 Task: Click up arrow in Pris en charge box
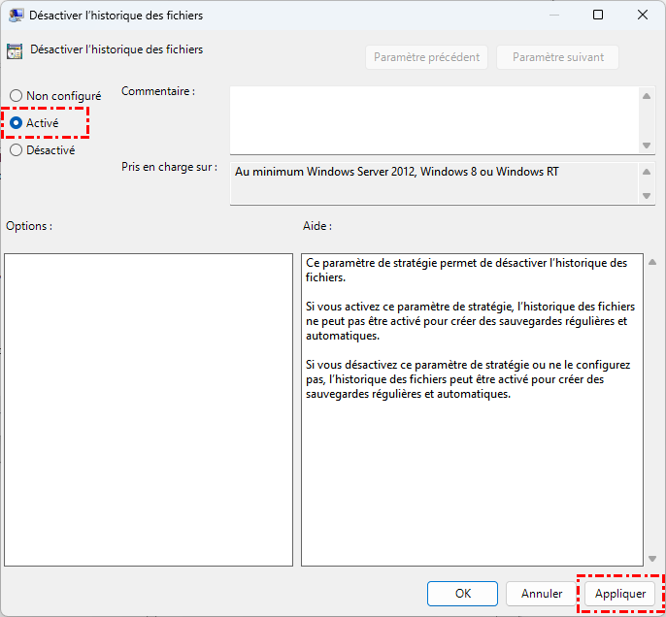point(648,172)
